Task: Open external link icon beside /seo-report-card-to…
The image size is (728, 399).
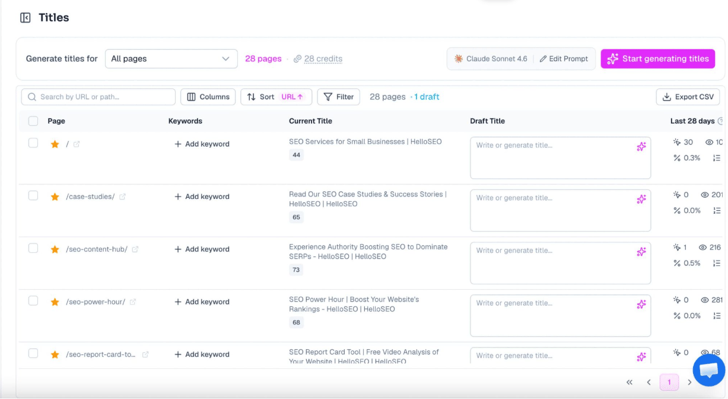Action: (145, 354)
